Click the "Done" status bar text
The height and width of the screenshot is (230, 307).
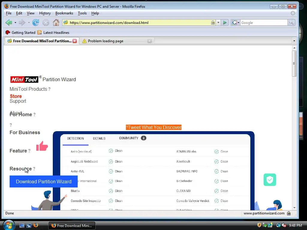10,213
